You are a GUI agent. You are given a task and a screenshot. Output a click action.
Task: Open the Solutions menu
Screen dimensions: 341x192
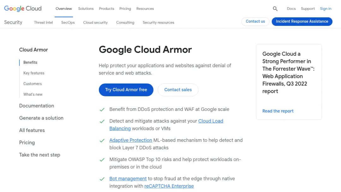click(x=86, y=9)
